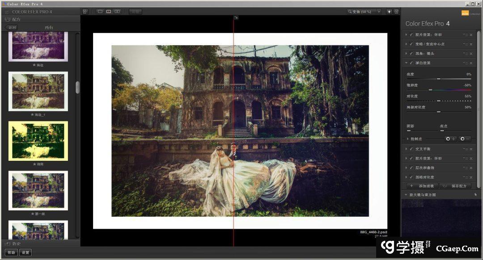
Task: Uncheck the 漂白效果 filter checkbox
Action: pos(411,63)
